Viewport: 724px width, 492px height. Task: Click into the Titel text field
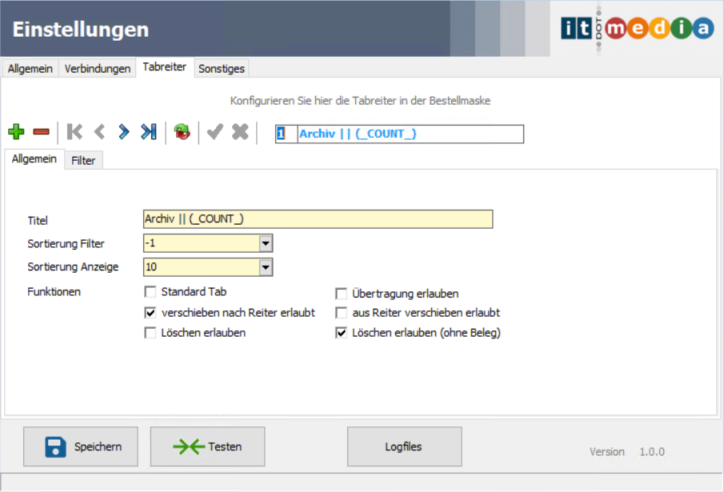click(318, 219)
